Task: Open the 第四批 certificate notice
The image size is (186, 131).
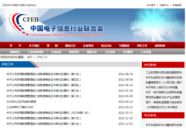Action: pos(44,85)
